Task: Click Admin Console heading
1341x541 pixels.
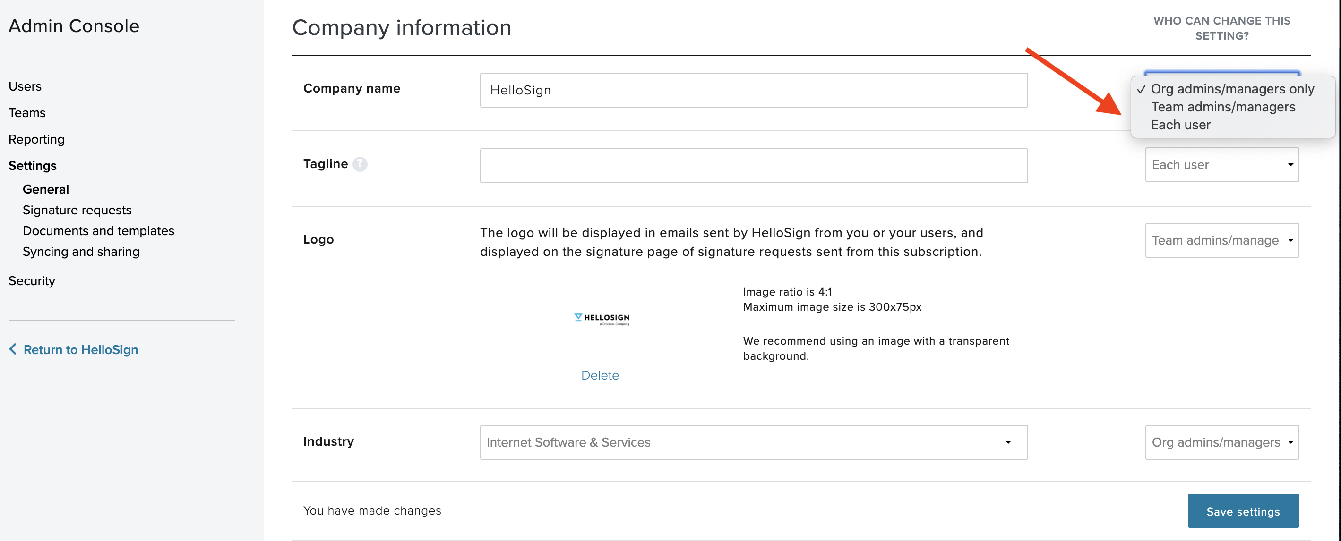Action: pyautogui.click(x=74, y=26)
